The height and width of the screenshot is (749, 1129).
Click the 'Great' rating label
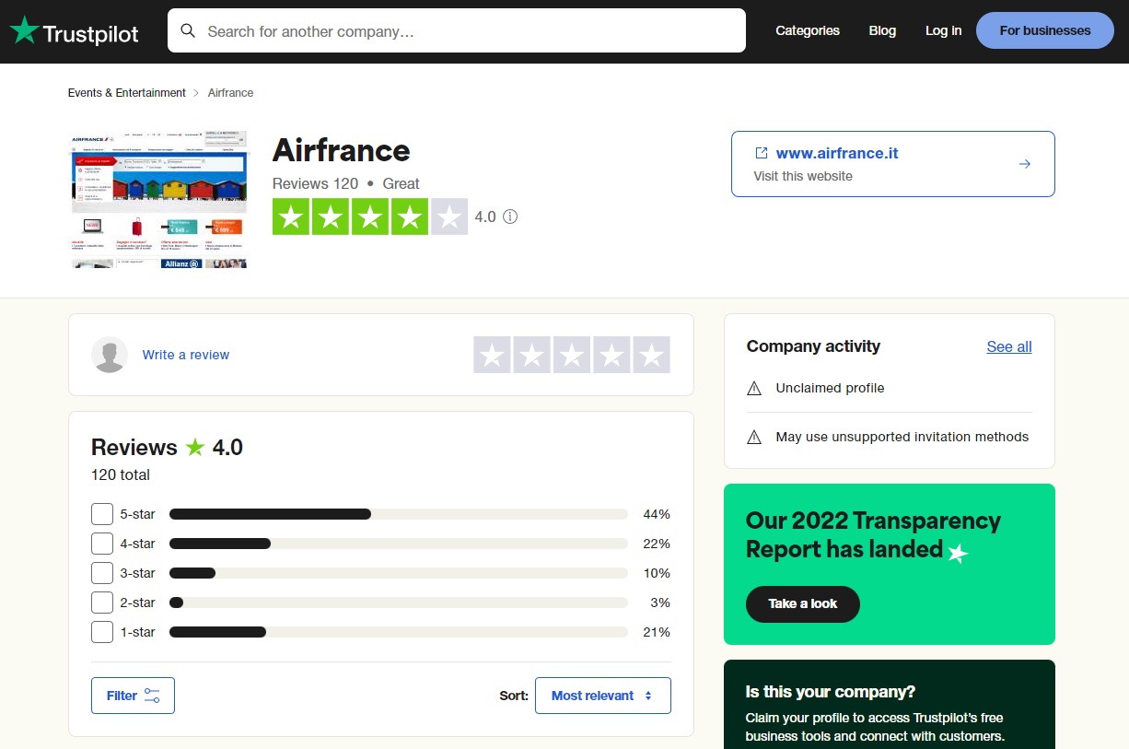(402, 183)
